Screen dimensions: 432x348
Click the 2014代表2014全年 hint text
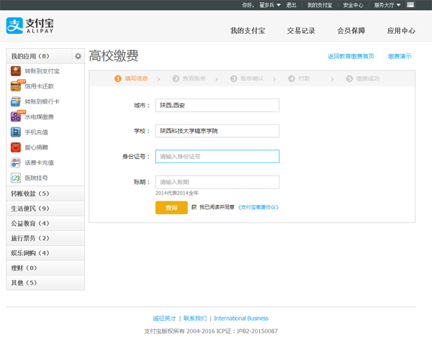click(x=177, y=193)
